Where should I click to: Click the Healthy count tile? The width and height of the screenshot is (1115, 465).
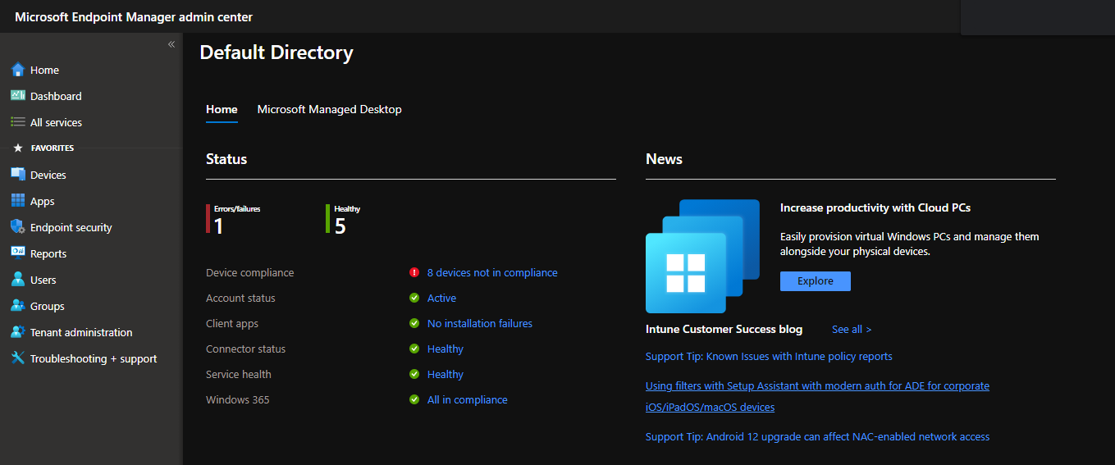coord(343,220)
